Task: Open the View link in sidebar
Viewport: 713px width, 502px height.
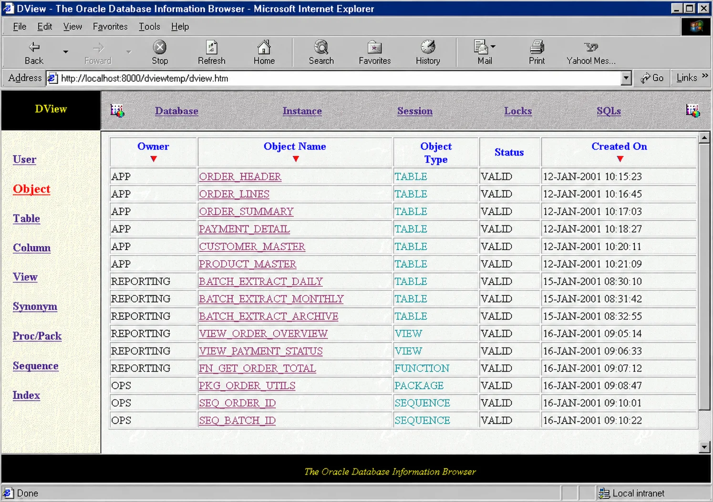Action: [25, 277]
